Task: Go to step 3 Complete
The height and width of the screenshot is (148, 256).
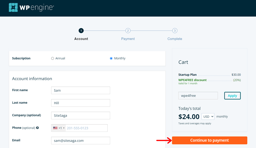Action: (x=175, y=31)
